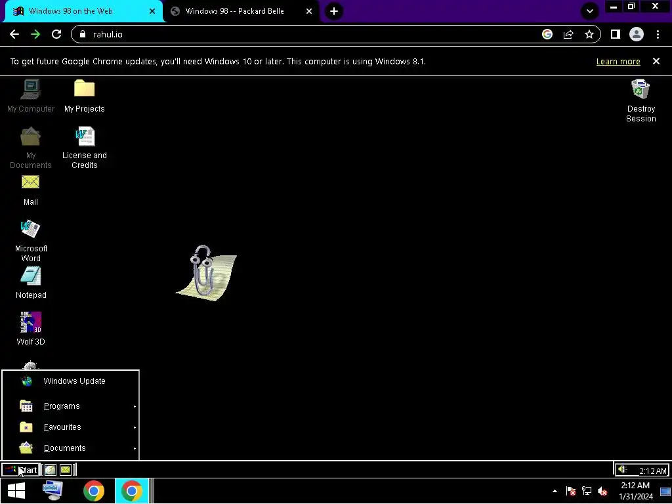The image size is (672, 504).
Task: Open the My Projects folder icon
Action: tap(85, 96)
